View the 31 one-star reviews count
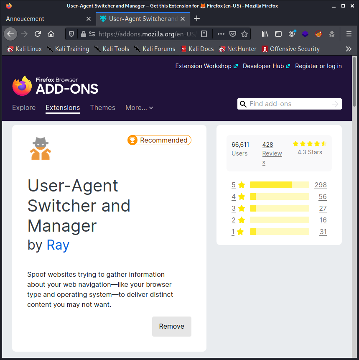359x360 pixels. [x=323, y=232]
